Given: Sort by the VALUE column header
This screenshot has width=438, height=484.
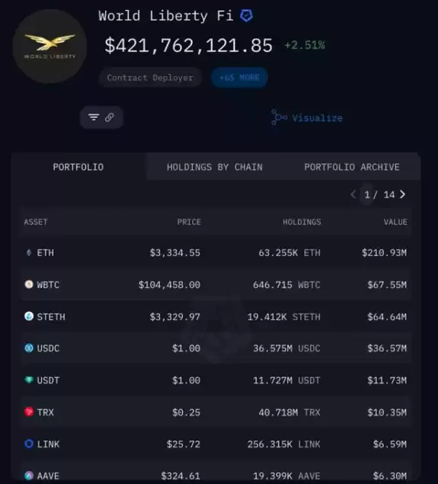Looking at the screenshot, I should click(x=395, y=222).
